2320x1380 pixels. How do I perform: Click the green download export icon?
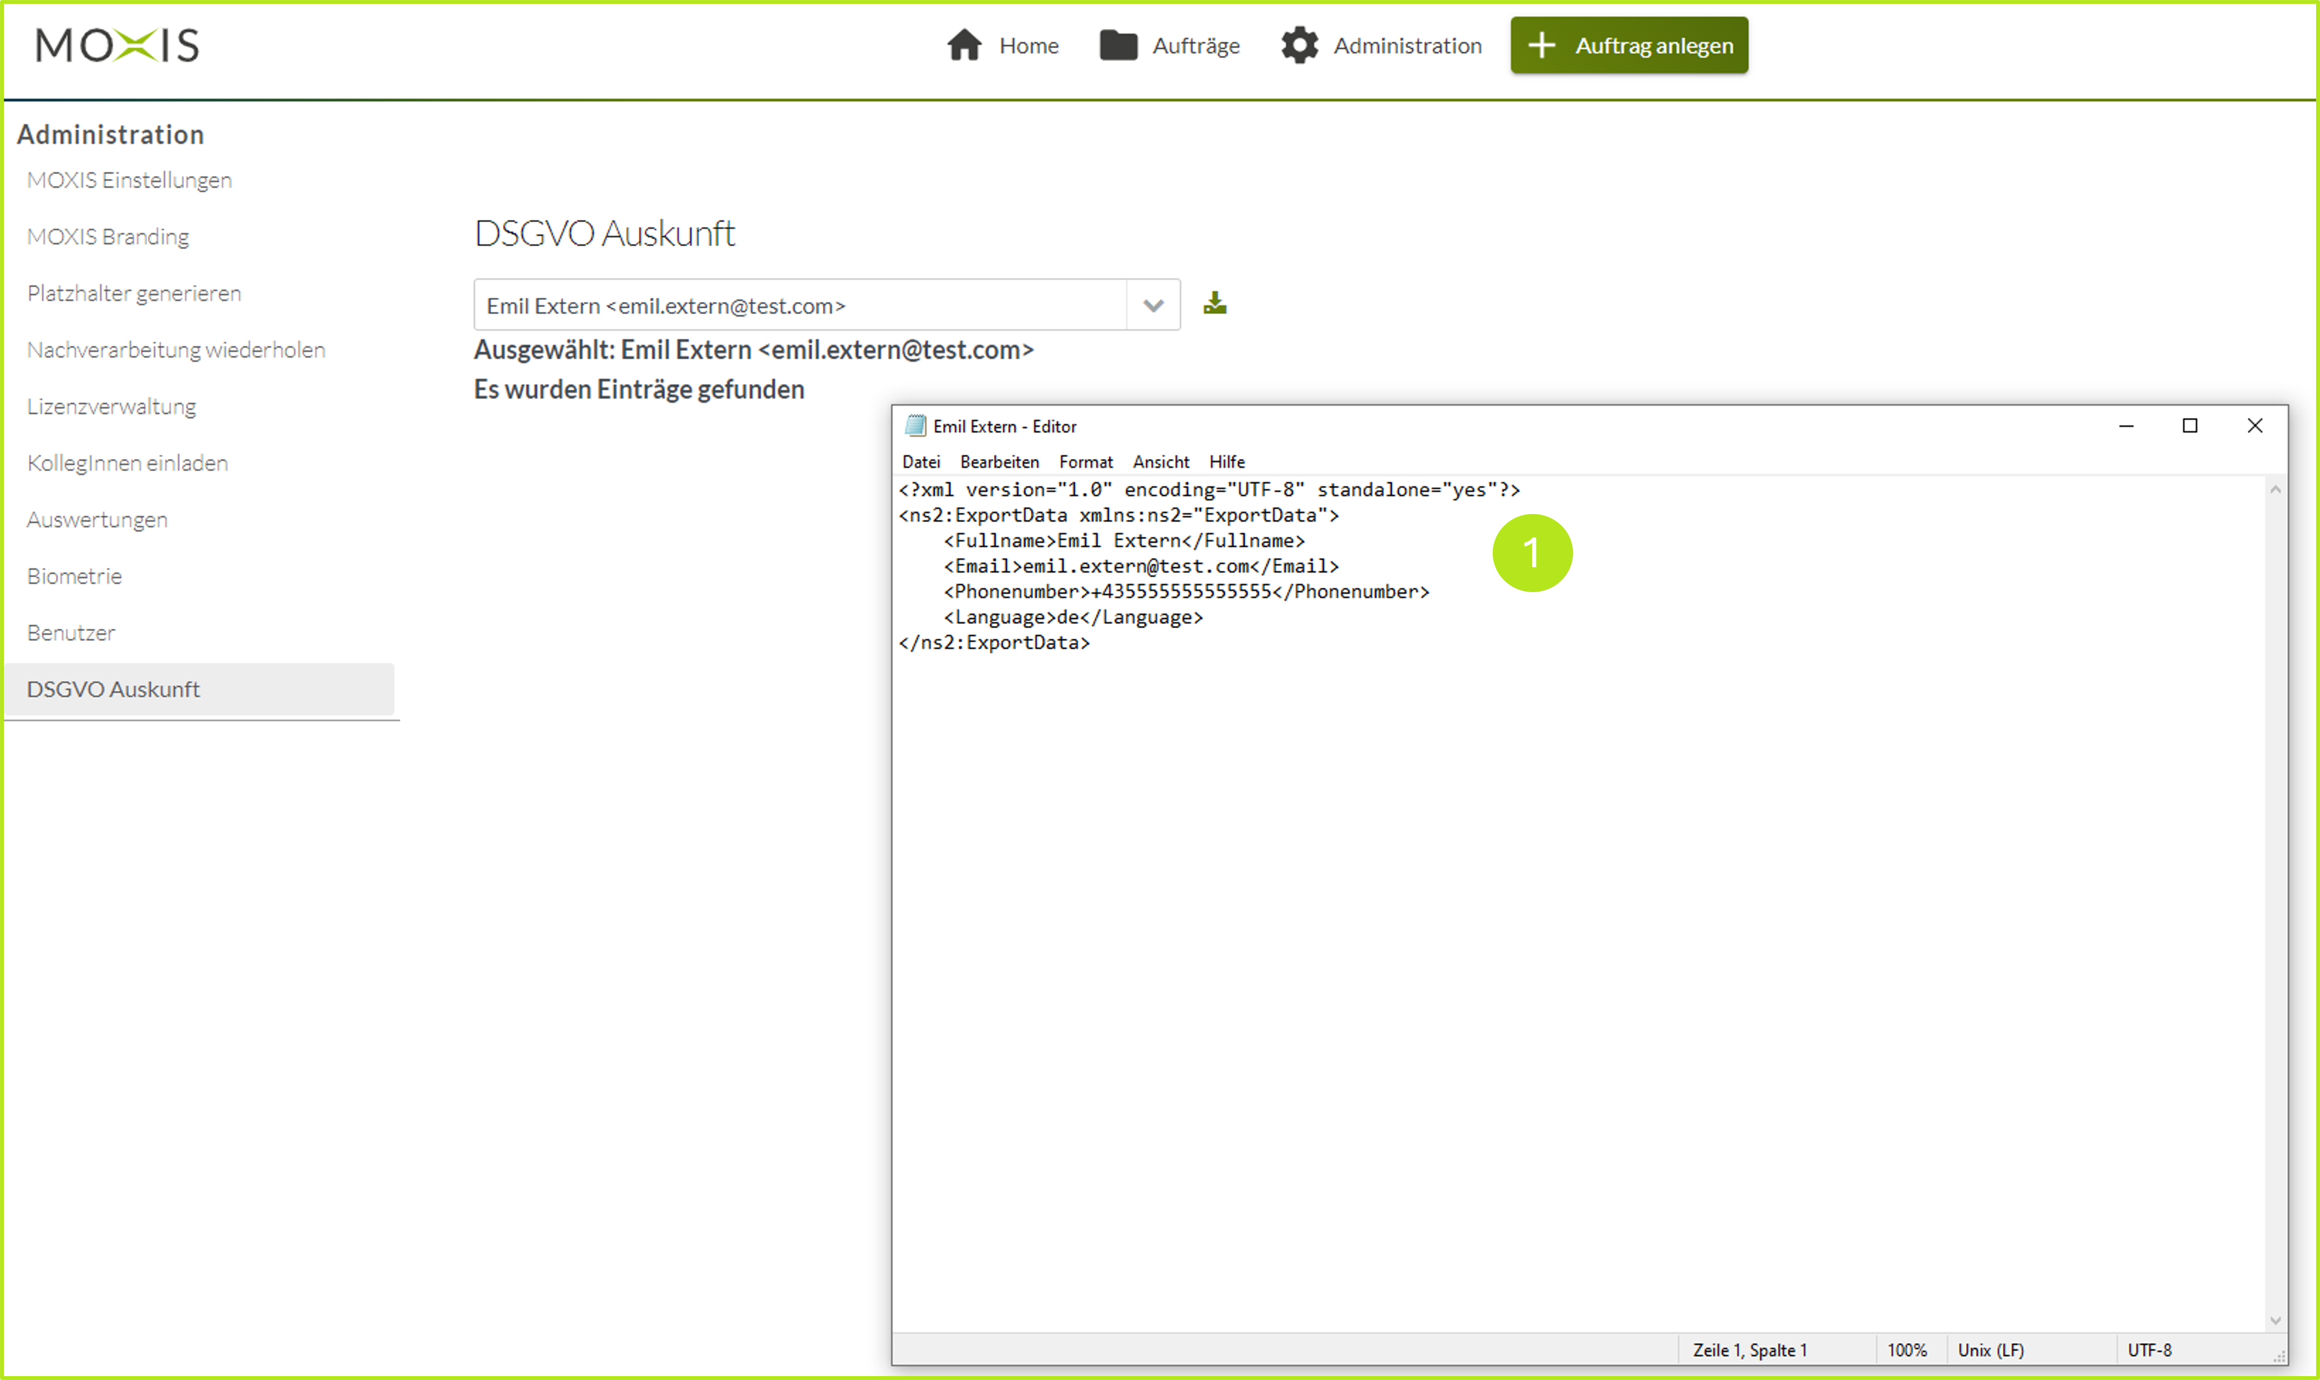click(1214, 303)
